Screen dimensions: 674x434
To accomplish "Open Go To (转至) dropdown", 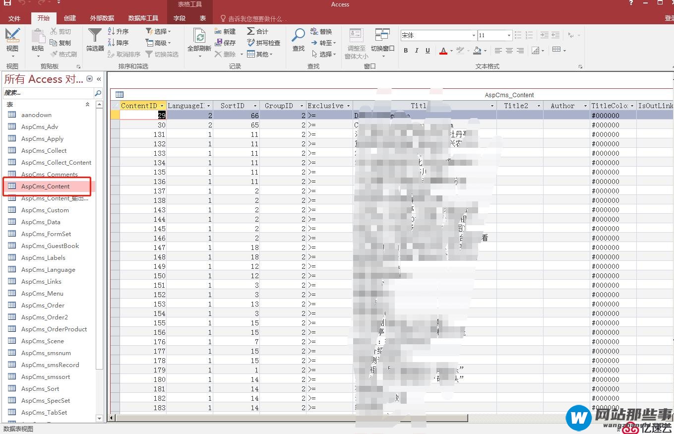I will coord(324,43).
